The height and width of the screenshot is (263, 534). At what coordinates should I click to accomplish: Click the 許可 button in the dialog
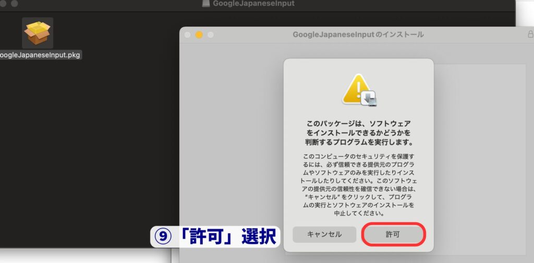(x=393, y=234)
